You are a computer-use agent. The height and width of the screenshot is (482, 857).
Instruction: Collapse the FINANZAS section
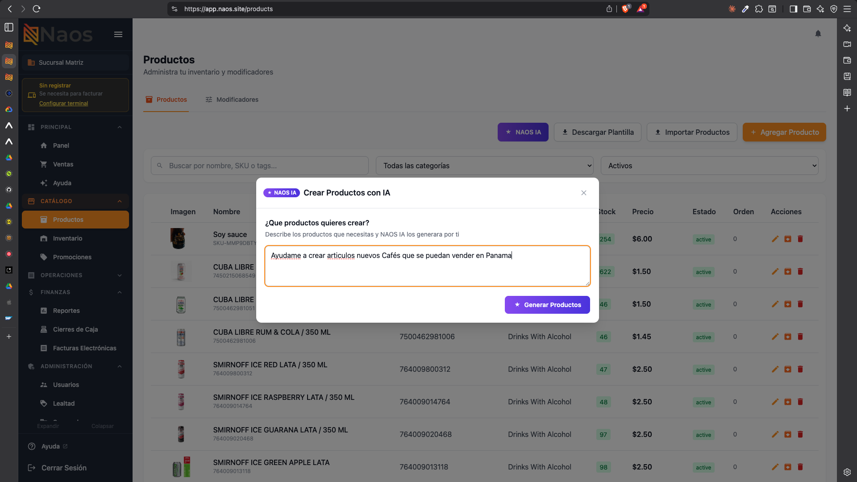(x=75, y=292)
